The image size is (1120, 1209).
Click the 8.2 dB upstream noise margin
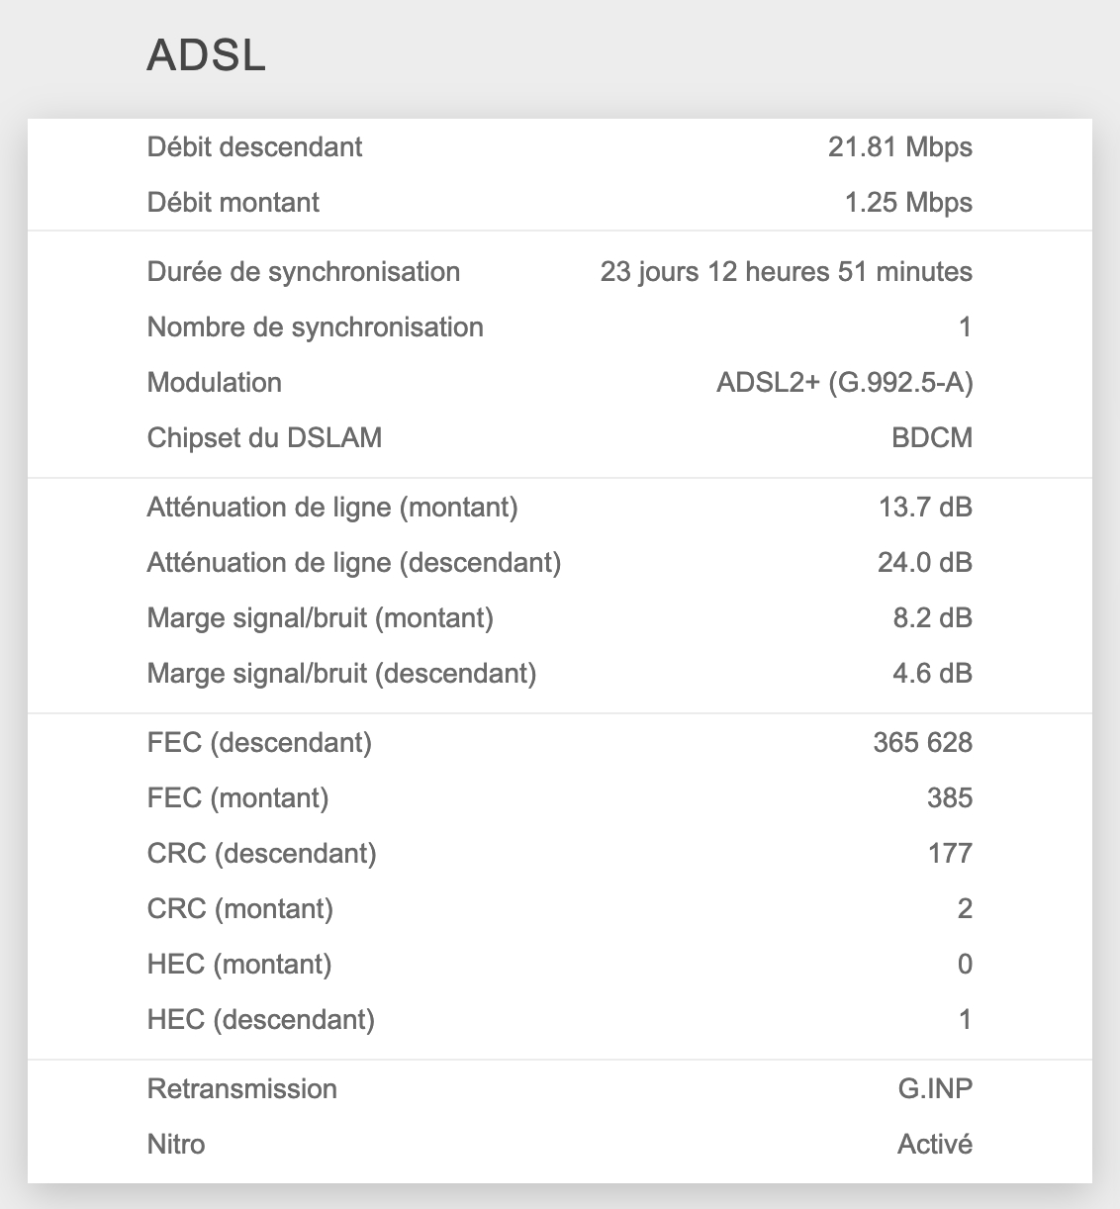pyautogui.click(x=932, y=618)
